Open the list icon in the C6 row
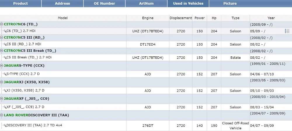Screen dimensions: 292x131 click(287, 31)
